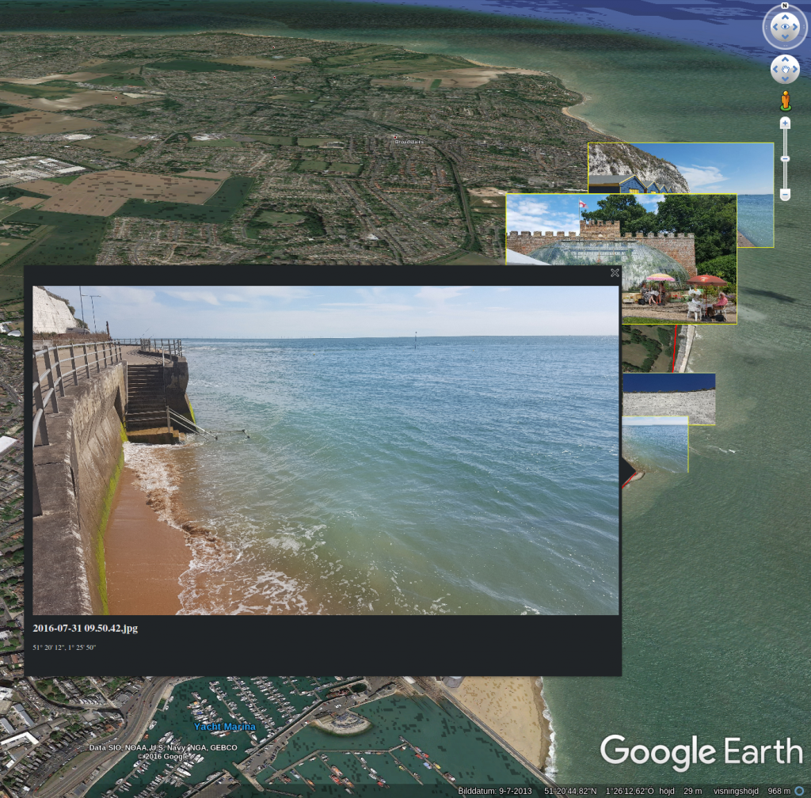The width and height of the screenshot is (811, 798).
Task: Tilt view up with look joystick
Action: (x=785, y=17)
